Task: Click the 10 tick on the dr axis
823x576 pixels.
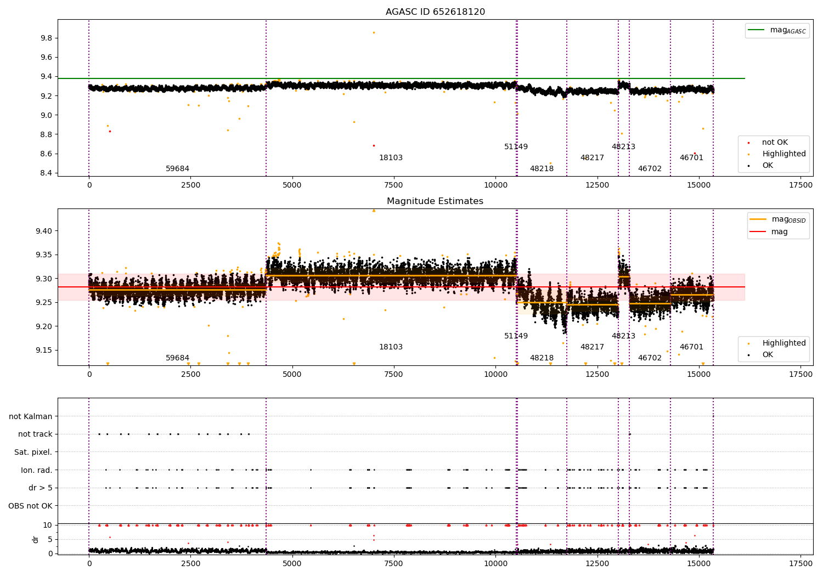Action: point(48,526)
